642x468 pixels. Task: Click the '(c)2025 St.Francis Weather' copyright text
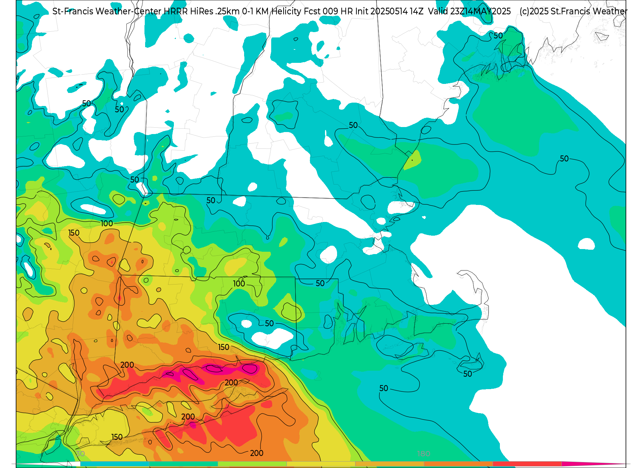(x=573, y=11)
